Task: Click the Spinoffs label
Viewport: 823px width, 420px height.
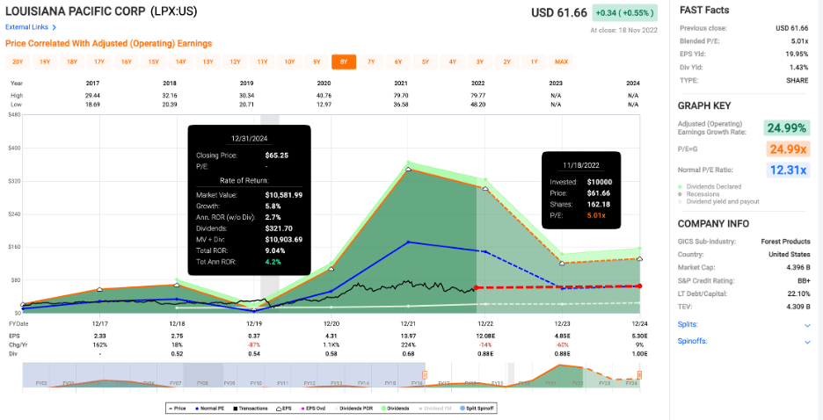Action: click(x=692, y=341)
